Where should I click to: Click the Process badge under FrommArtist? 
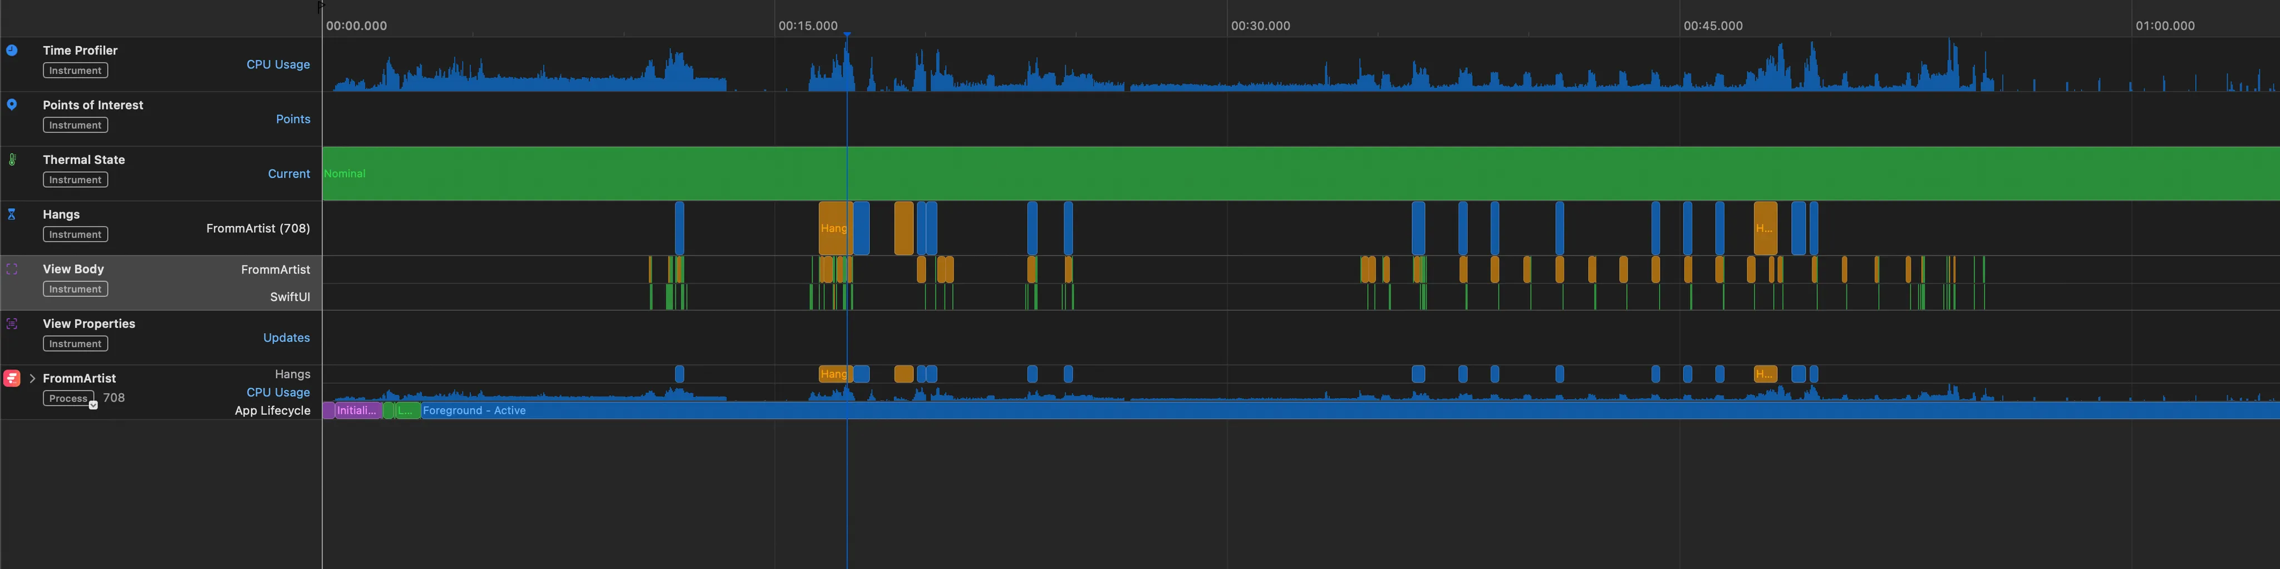pyautogui.click(x=68, y=398)
